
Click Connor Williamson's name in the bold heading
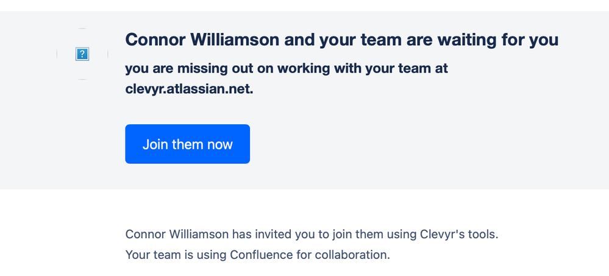click(x=202, y=40)
